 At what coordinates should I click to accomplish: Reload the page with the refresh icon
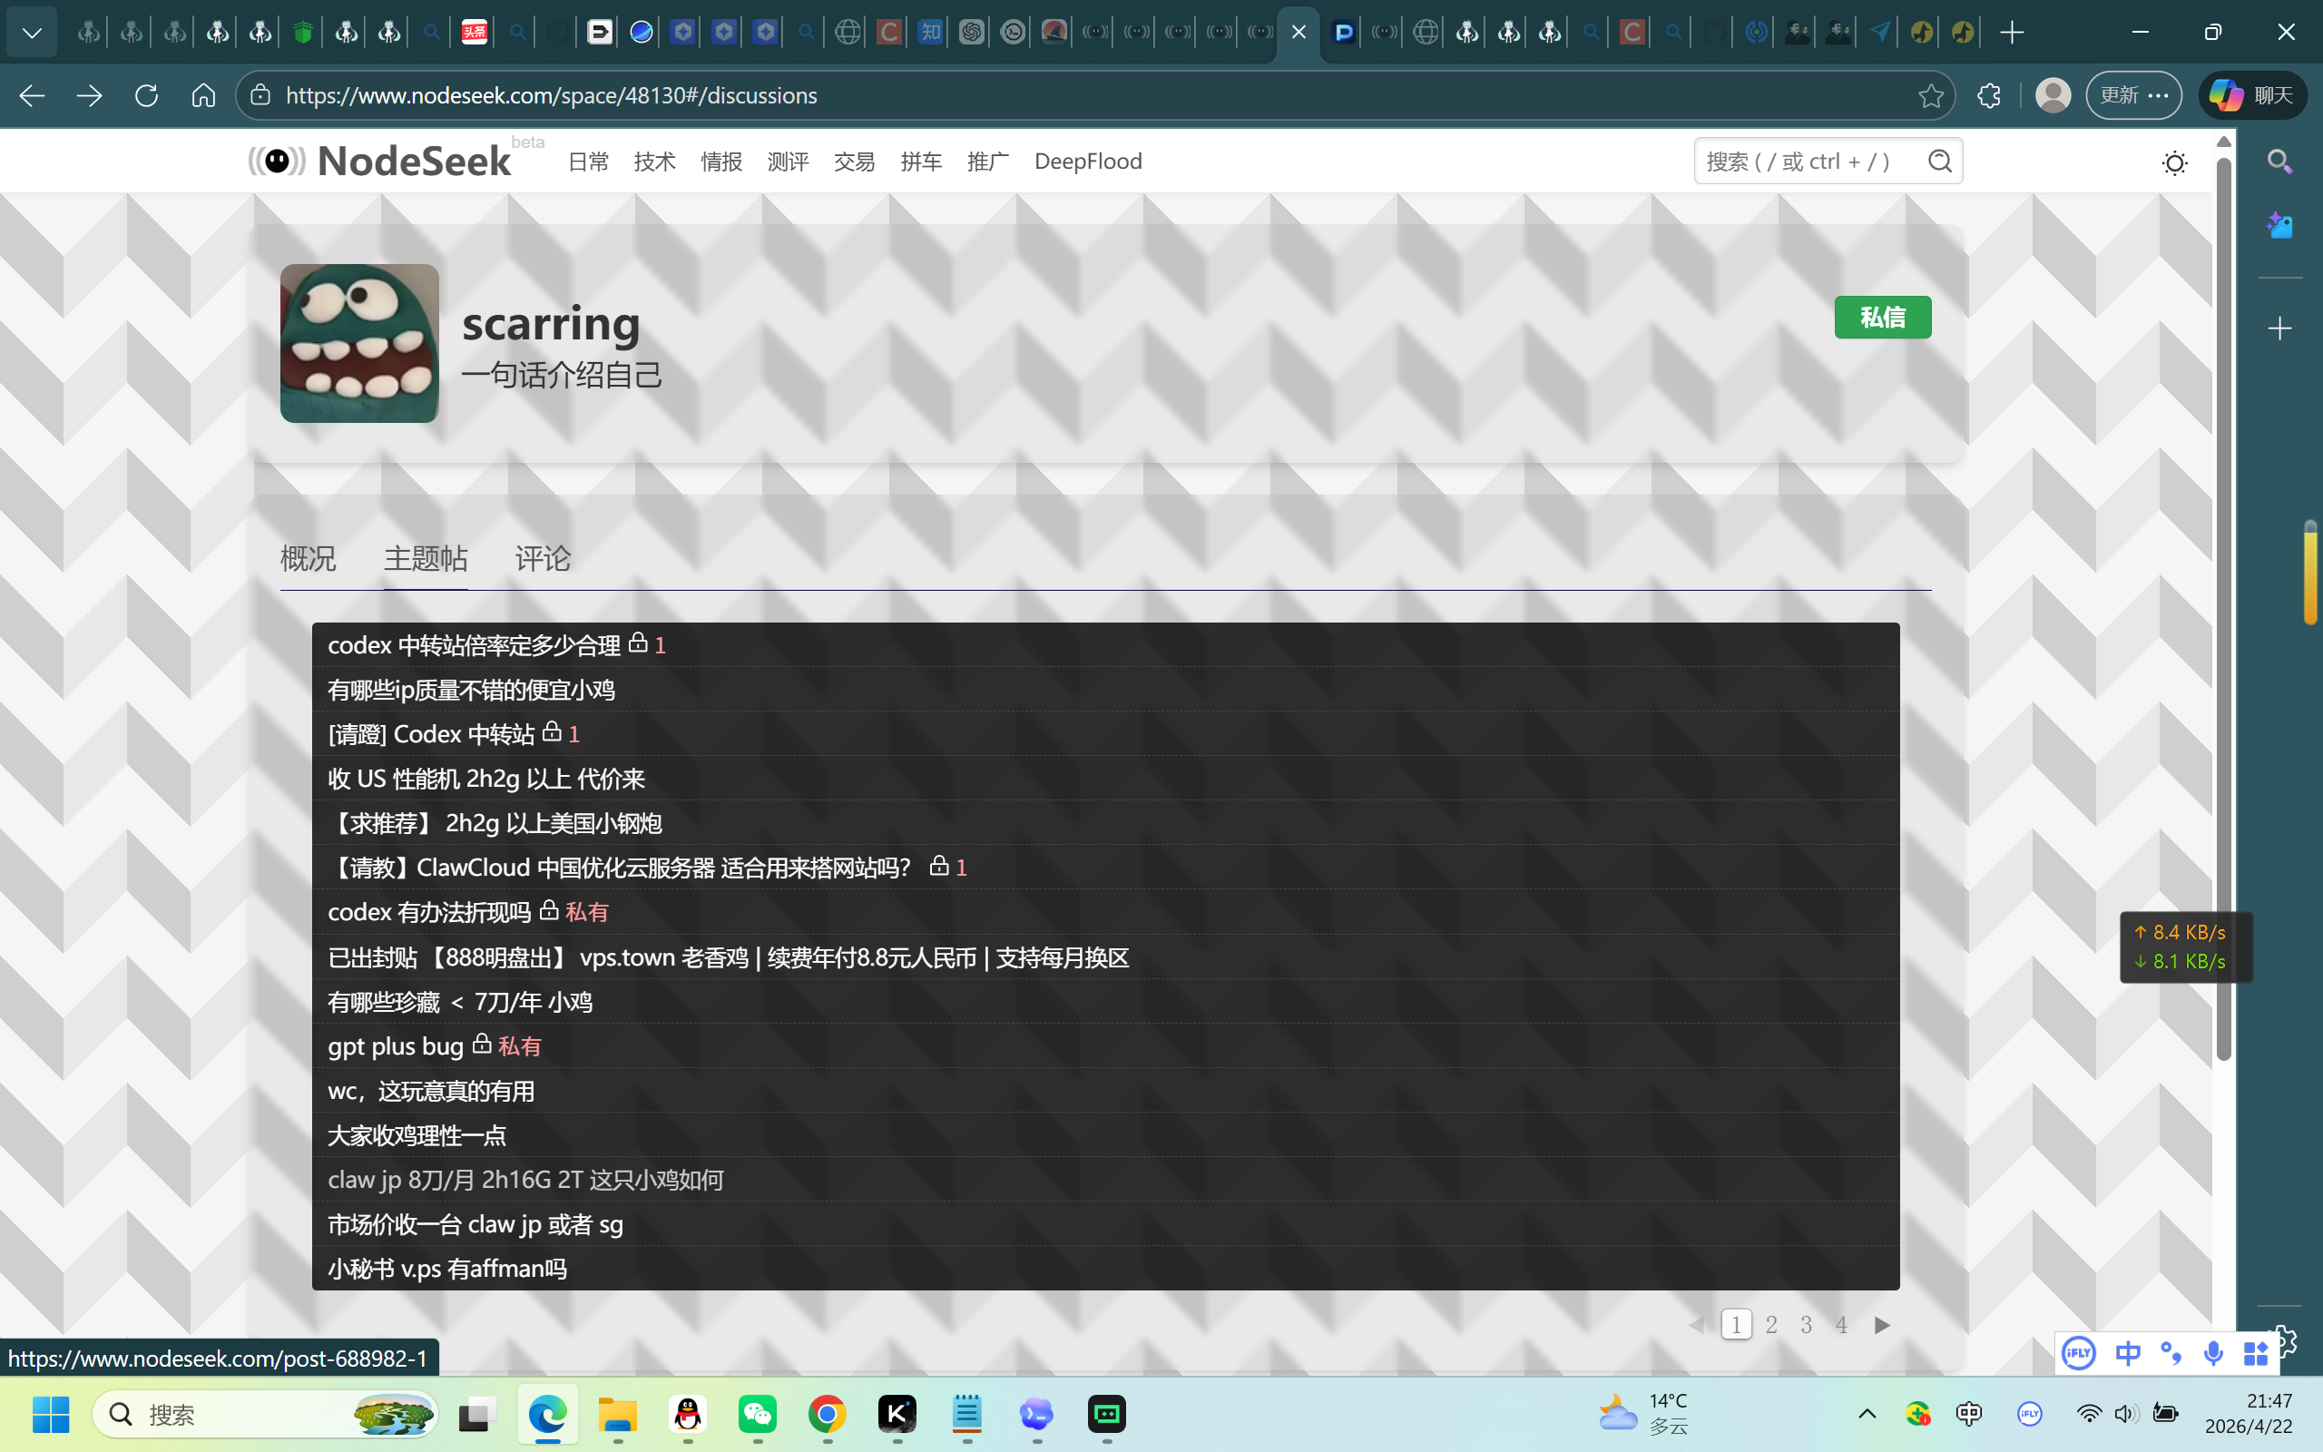pyautogui.click(x=146, y=95)
